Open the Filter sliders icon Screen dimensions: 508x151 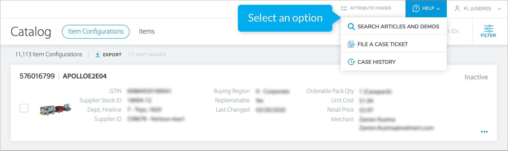(x=488, y=29)
